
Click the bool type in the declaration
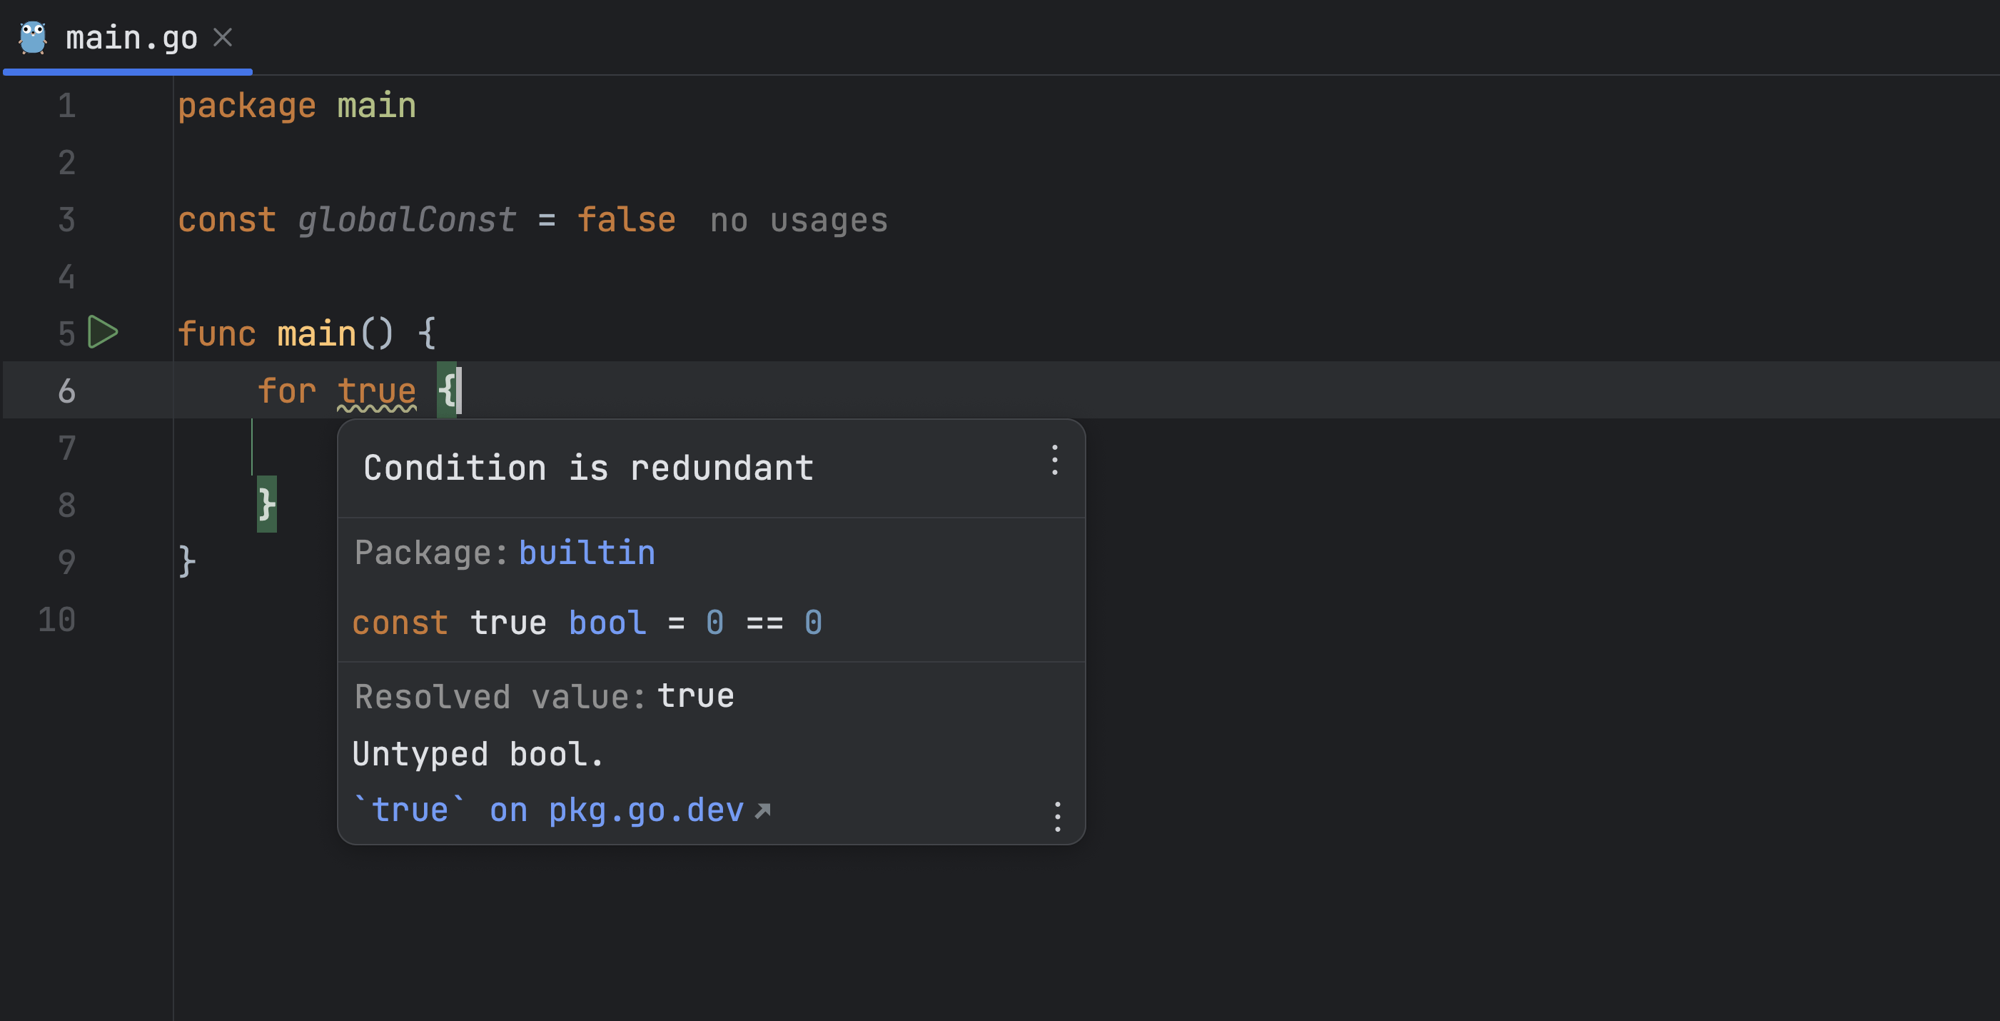point(607,623)
